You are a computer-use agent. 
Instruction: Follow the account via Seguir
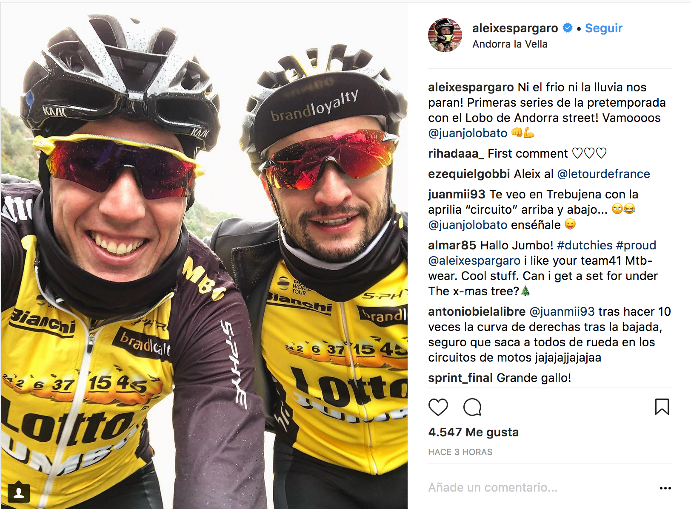(603, 28)
